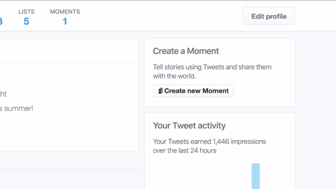Click the Create new Moment button label
The width and height of the screenshot is (336, 189).
pyautogui.click(x=197, y=91)
